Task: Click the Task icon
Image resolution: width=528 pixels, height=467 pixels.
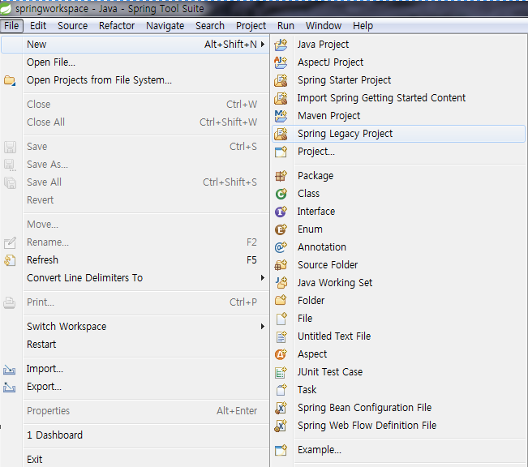Action: pos(281,389)
